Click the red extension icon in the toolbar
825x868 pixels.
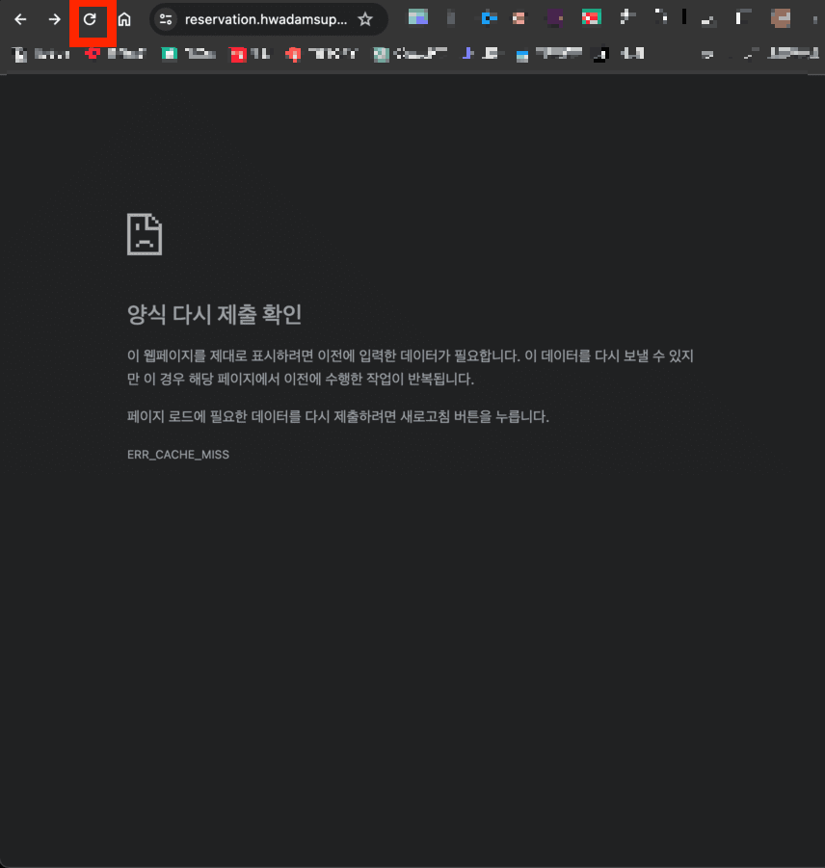click(590, 17)
